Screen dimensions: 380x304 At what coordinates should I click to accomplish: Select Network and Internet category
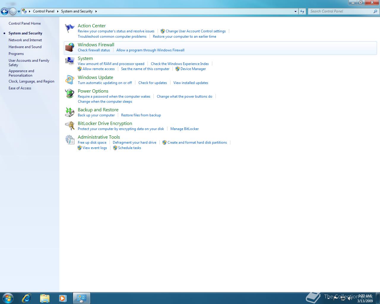(x=25, y=40)
